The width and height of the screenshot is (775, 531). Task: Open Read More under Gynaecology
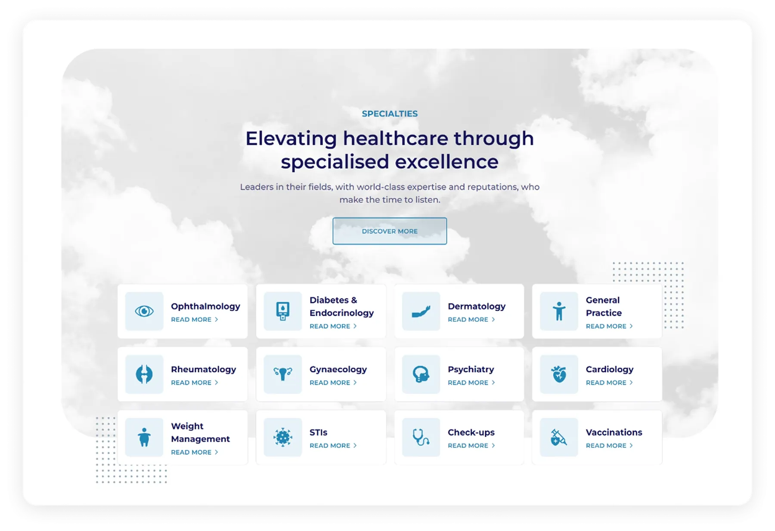(333, 383)
